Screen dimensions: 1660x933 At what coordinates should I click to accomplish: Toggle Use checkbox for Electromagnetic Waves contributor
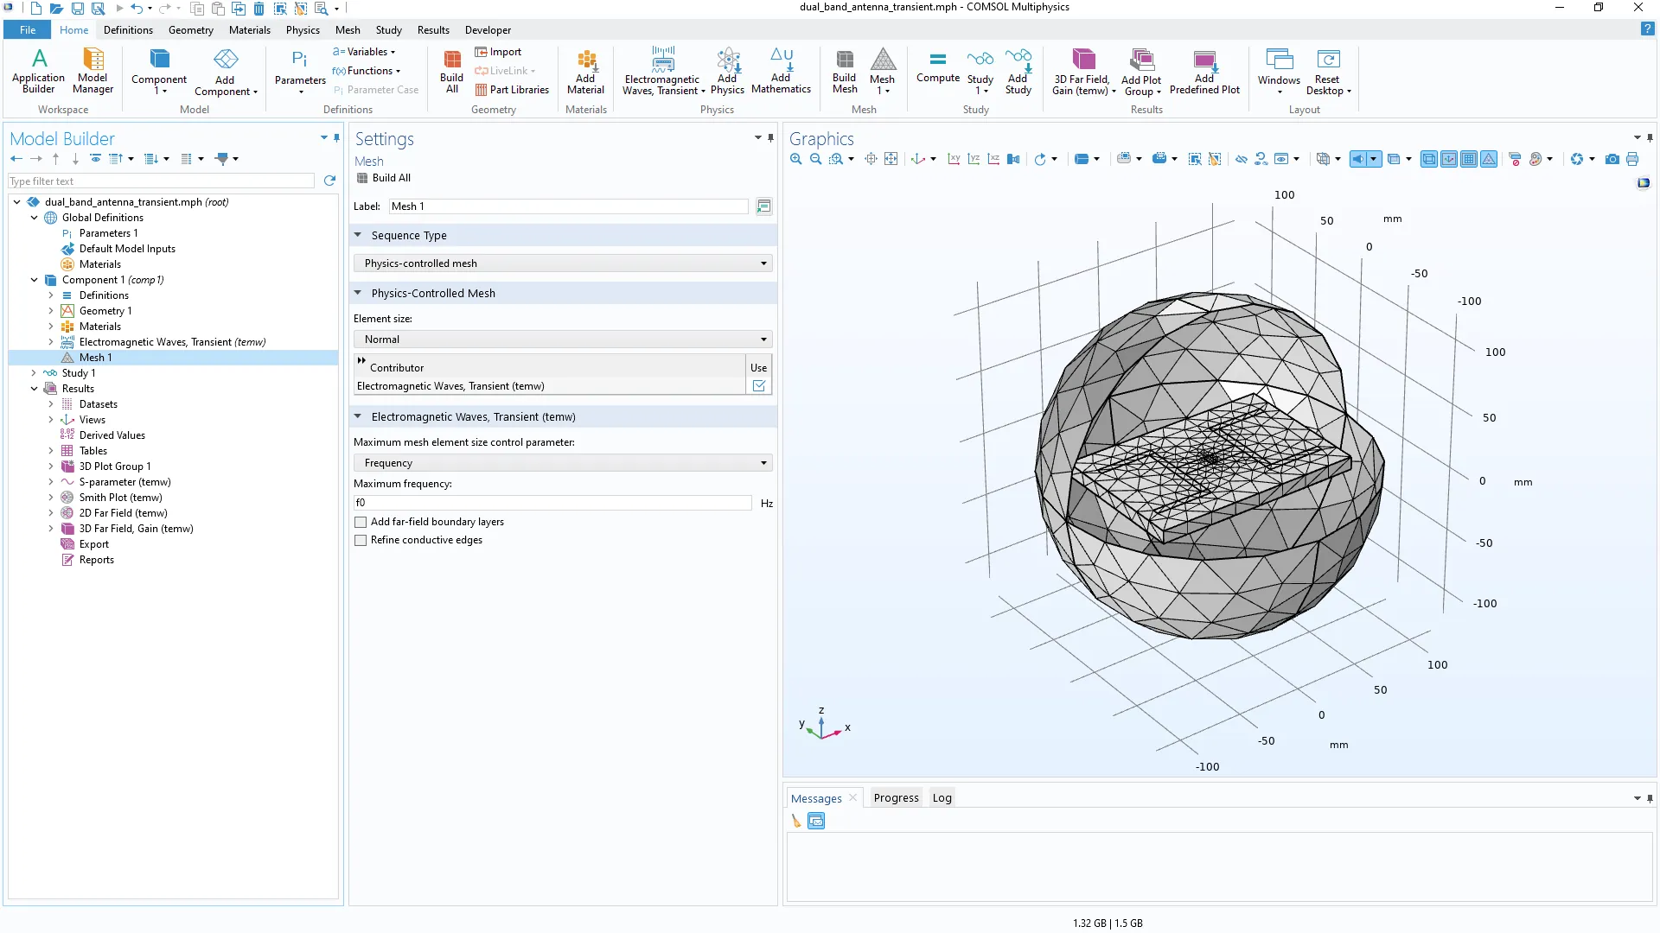(758, 386)
